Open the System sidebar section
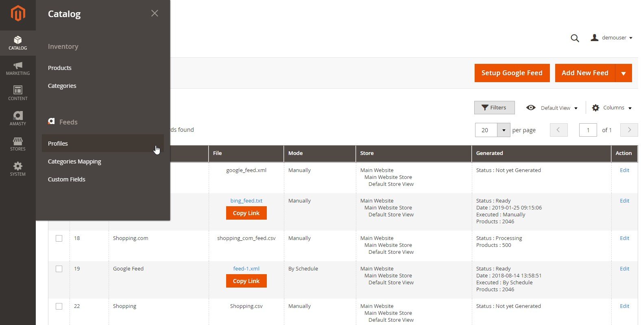The image size is (641, 325). pyautogui.click(x=18, y=169)
